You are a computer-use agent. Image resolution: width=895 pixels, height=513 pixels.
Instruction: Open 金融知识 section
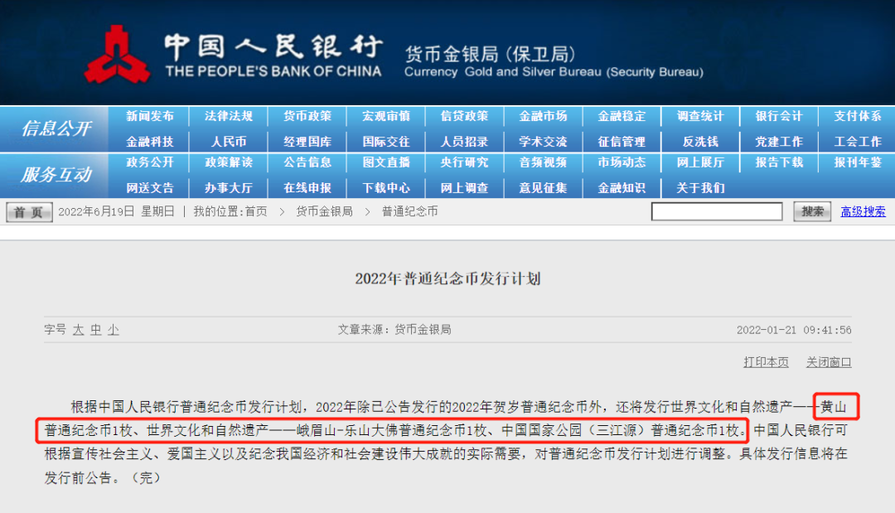pyautogui.click(x=622, y=188)
